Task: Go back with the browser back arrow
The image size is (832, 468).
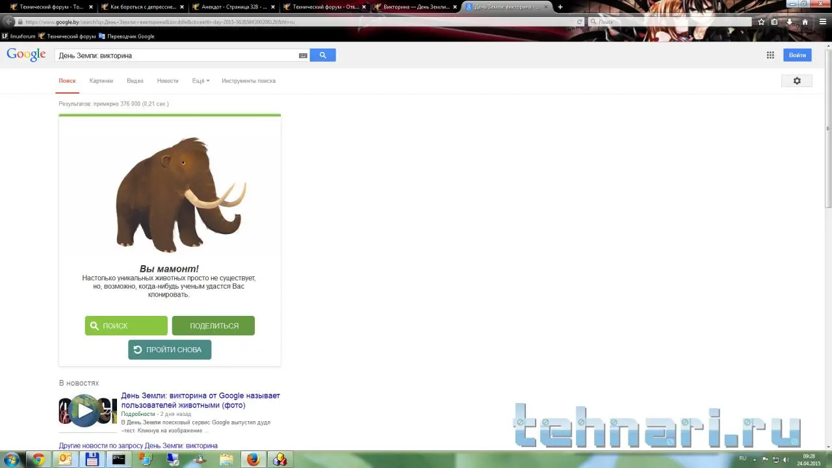Action: coord(8,21)
